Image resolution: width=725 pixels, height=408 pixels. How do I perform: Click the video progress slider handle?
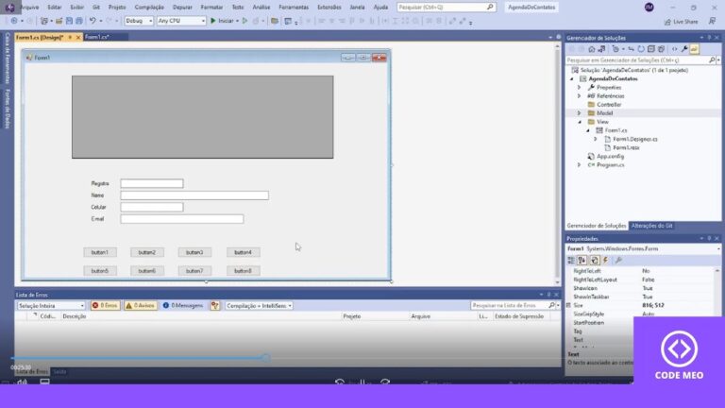point(266,358)
